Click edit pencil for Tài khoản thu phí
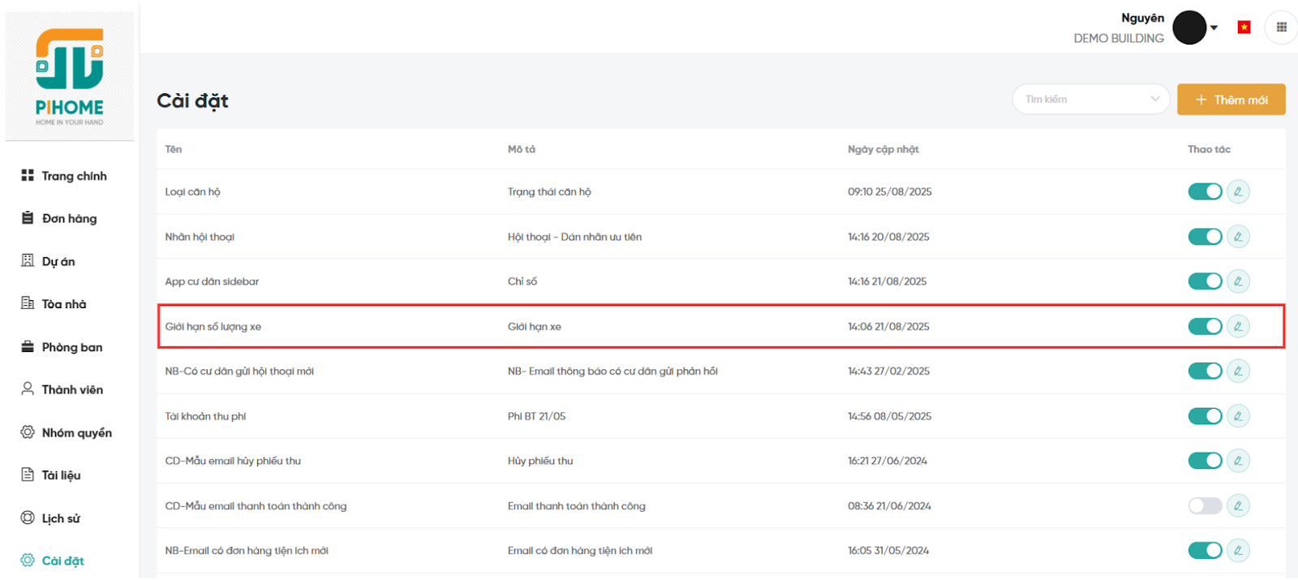 1238,416
